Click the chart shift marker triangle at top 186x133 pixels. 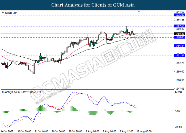[139, 11]
